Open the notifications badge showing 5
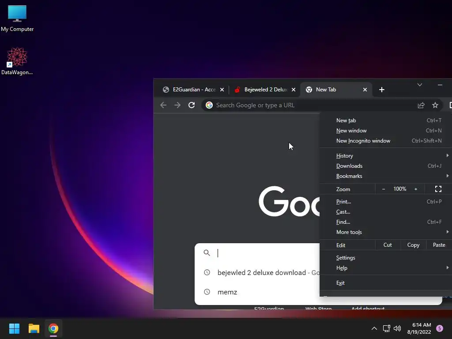 pyautogui.click(x=440, y=328)
